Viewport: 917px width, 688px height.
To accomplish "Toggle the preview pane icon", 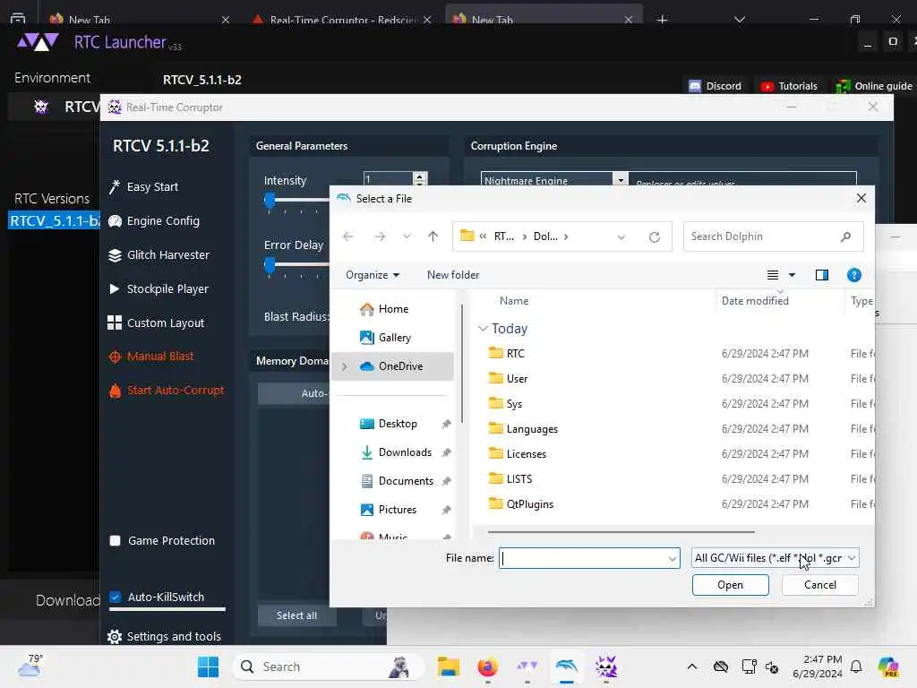I will [822, 275].
